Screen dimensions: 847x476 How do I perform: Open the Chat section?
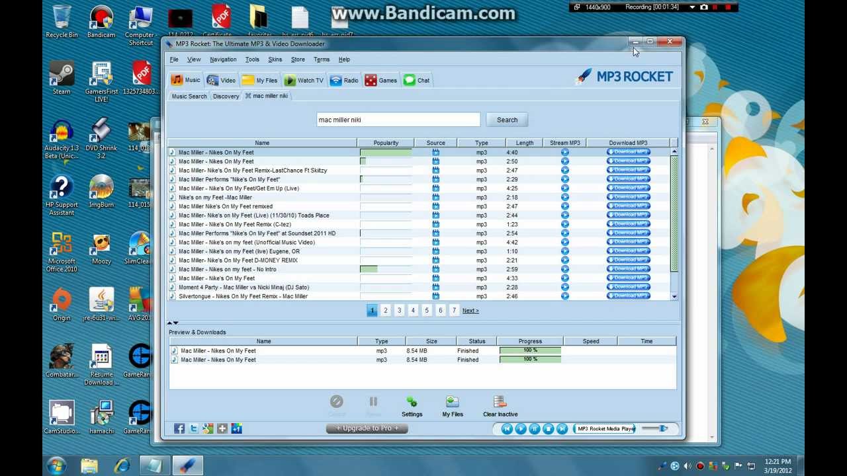pos(417,80)
